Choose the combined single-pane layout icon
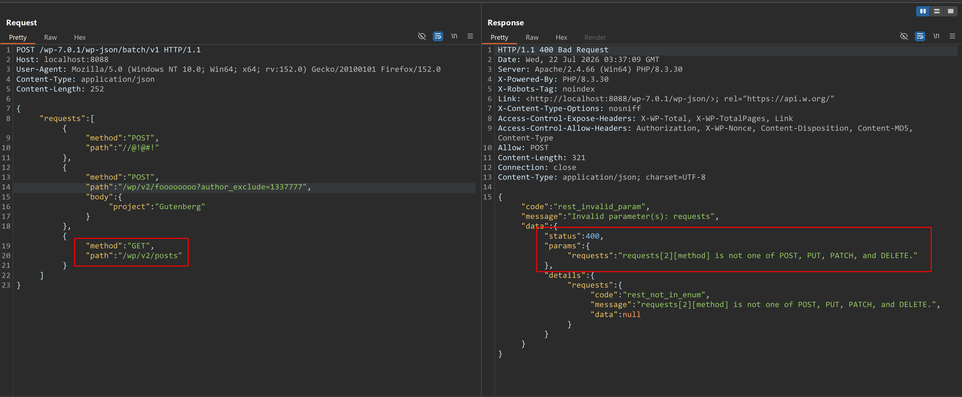 pyautogui.click(x=950, y=11)
